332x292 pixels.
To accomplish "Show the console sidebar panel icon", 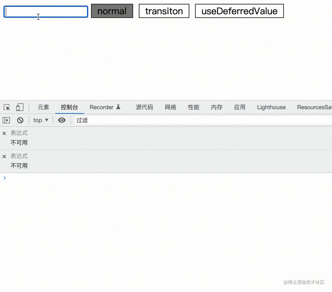I will [x=6, y=120].
